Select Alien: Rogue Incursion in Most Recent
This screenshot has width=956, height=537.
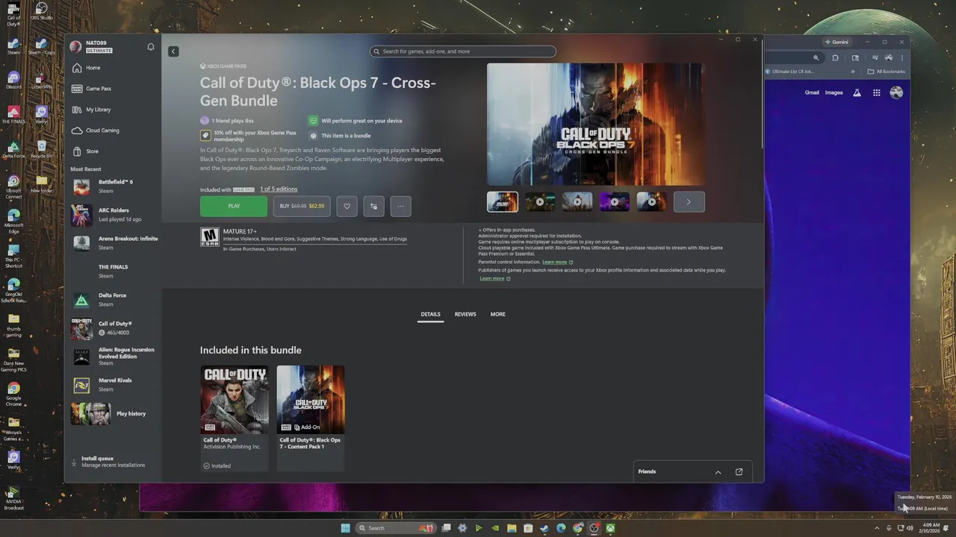114,356
